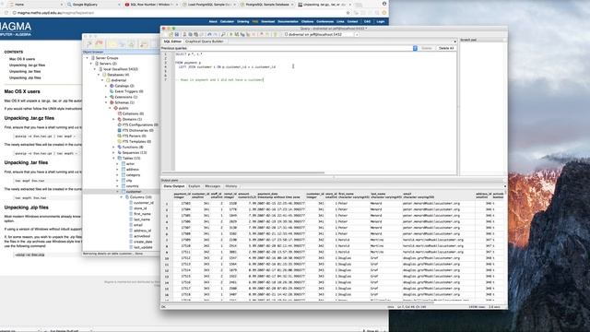Select FTS Dictionaries node

coord(137,130)
